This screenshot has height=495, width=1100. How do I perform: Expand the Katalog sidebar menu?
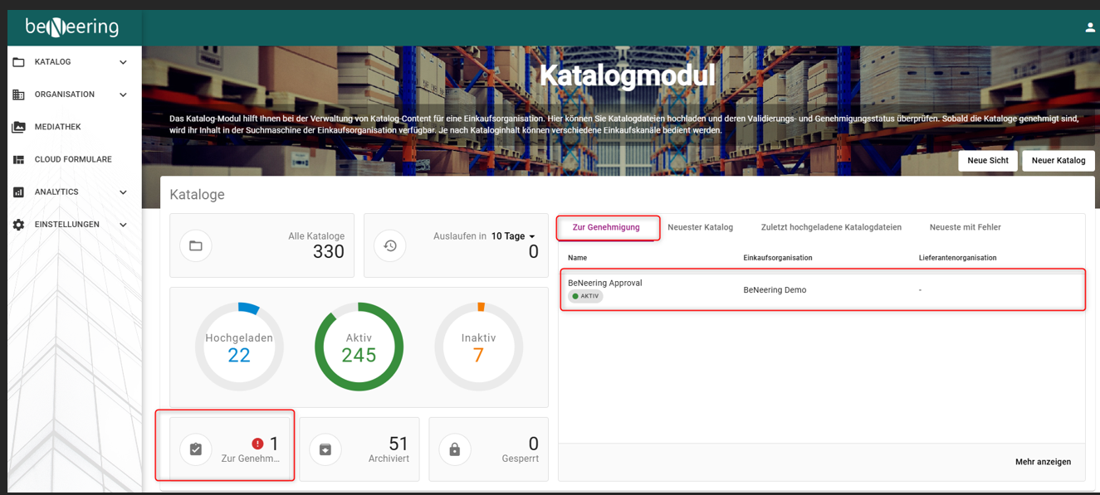(123, 62)
